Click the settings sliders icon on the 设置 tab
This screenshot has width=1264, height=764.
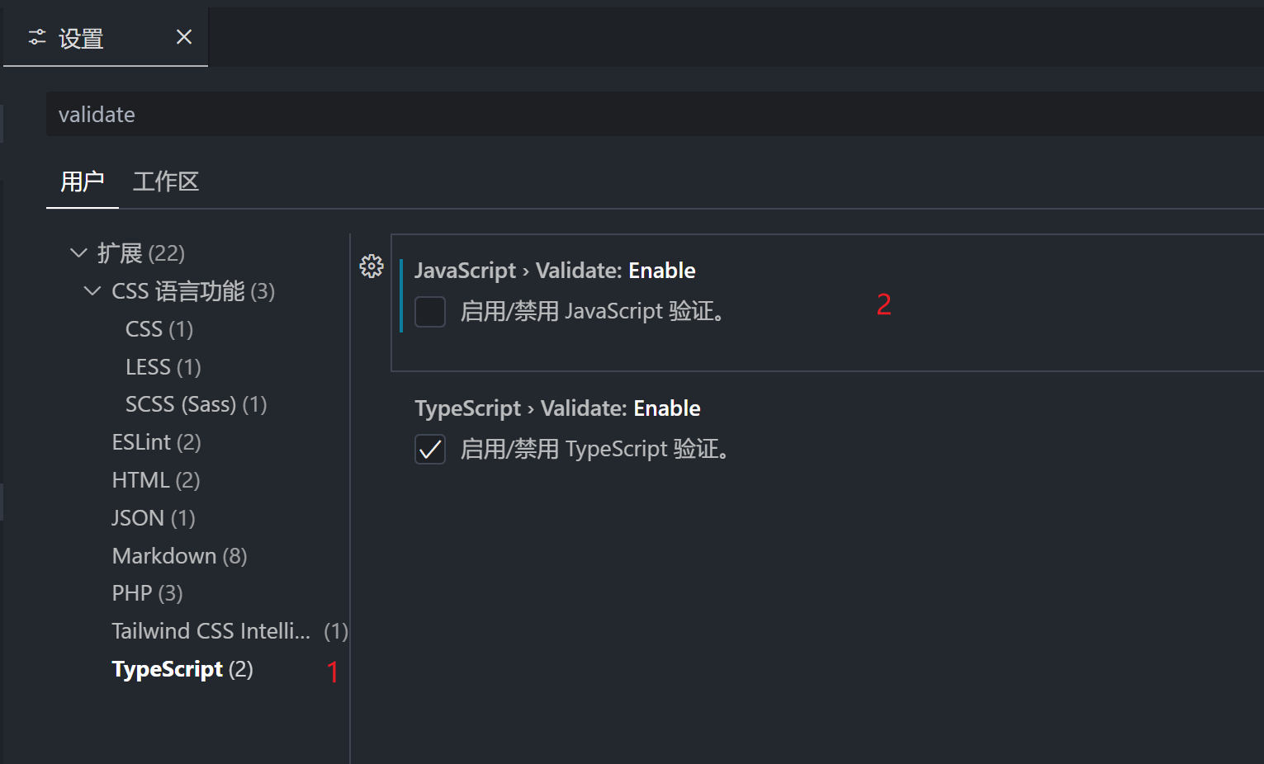tap(37, 37)
